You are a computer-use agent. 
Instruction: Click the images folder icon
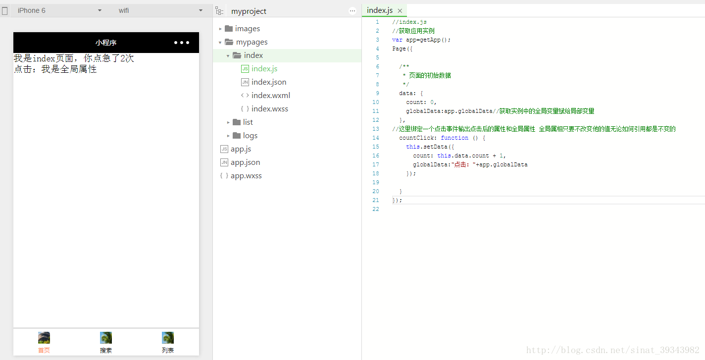(x=229, y=29)
